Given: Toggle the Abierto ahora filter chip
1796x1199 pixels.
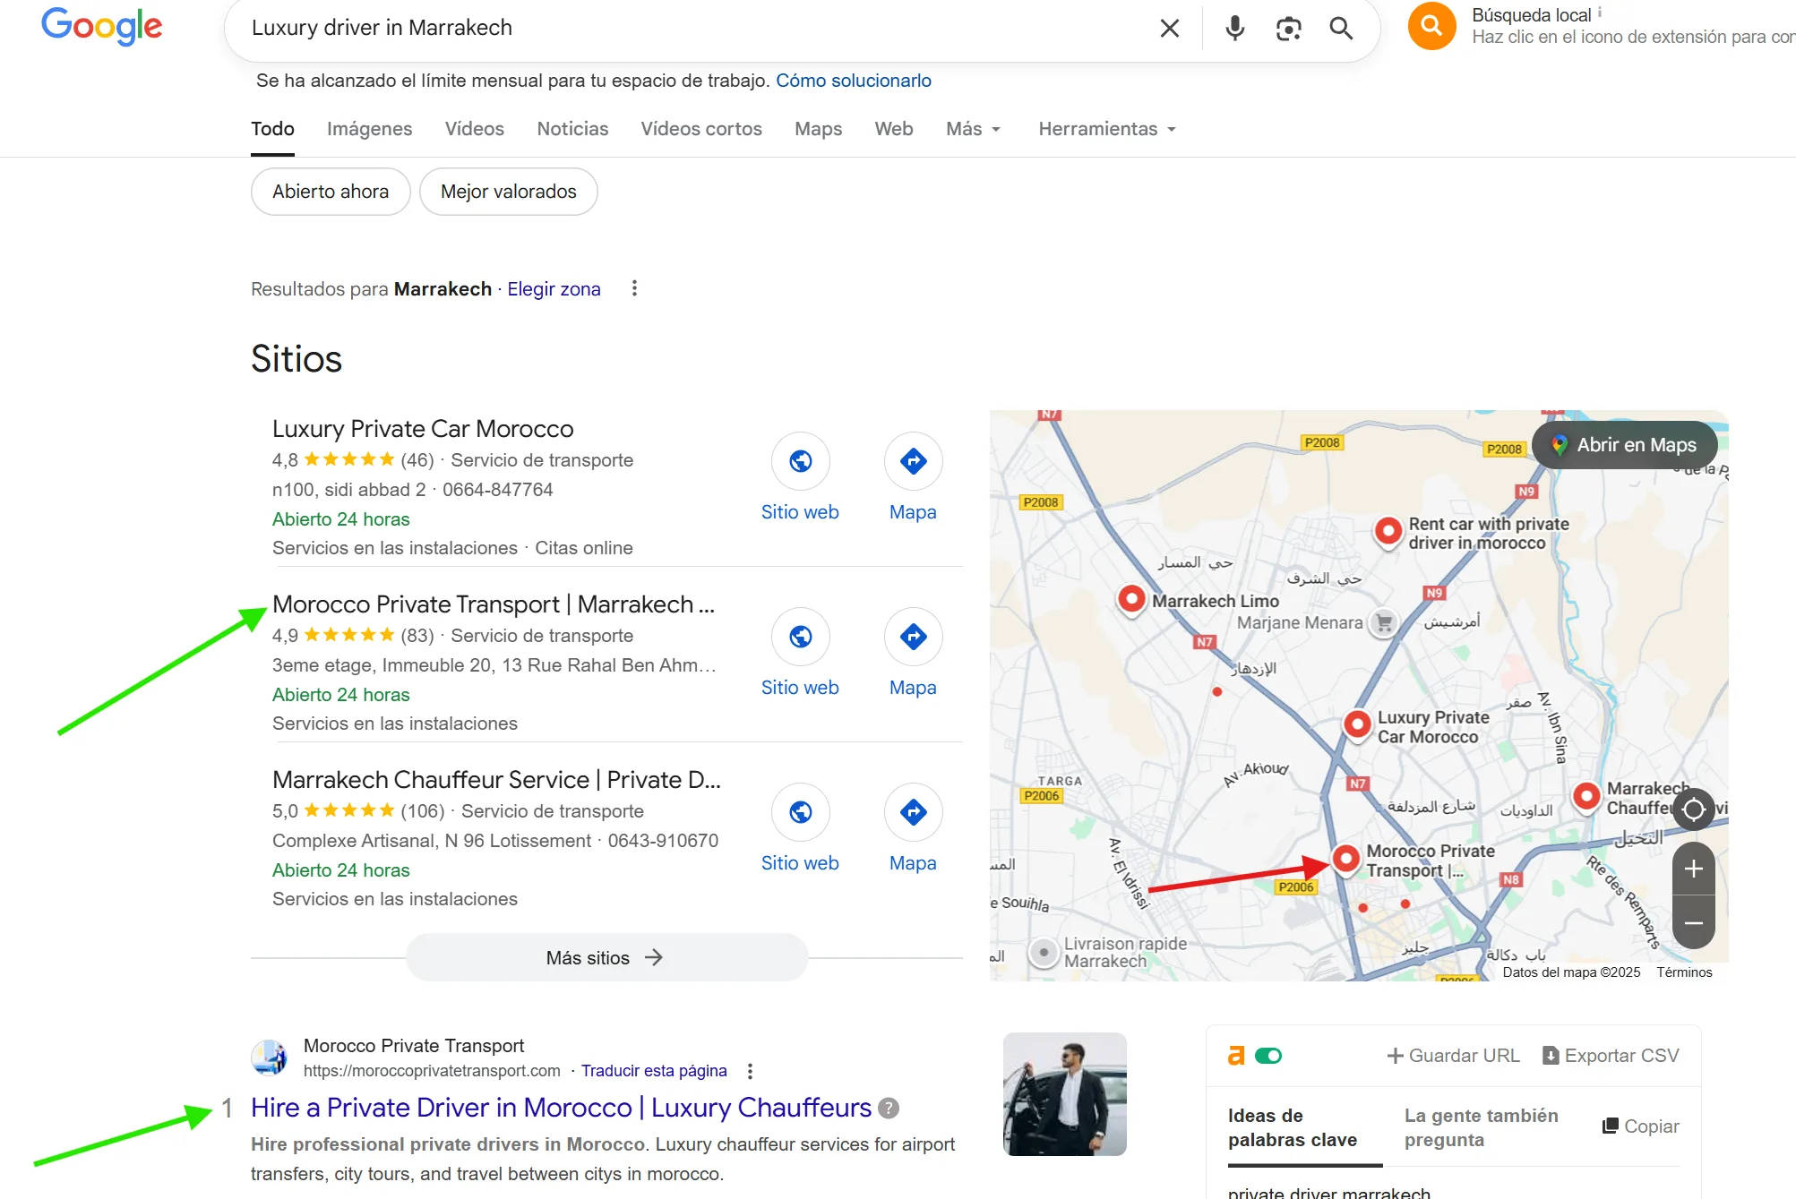Looking at the screenshot, I should tap(331, 192).
